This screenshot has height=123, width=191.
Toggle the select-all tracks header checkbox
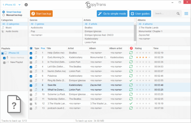[x=31, y=48]
